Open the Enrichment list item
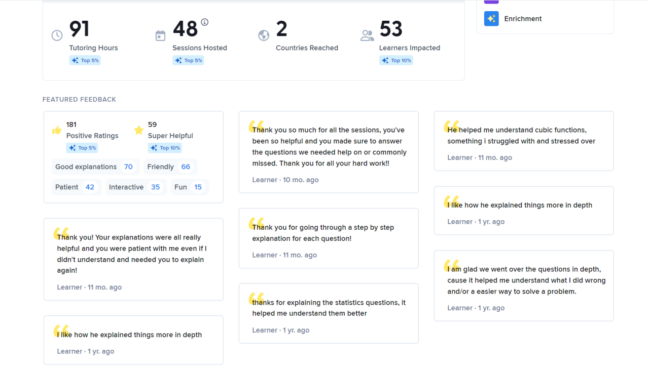The image size is (649, 369). [523, 19]
